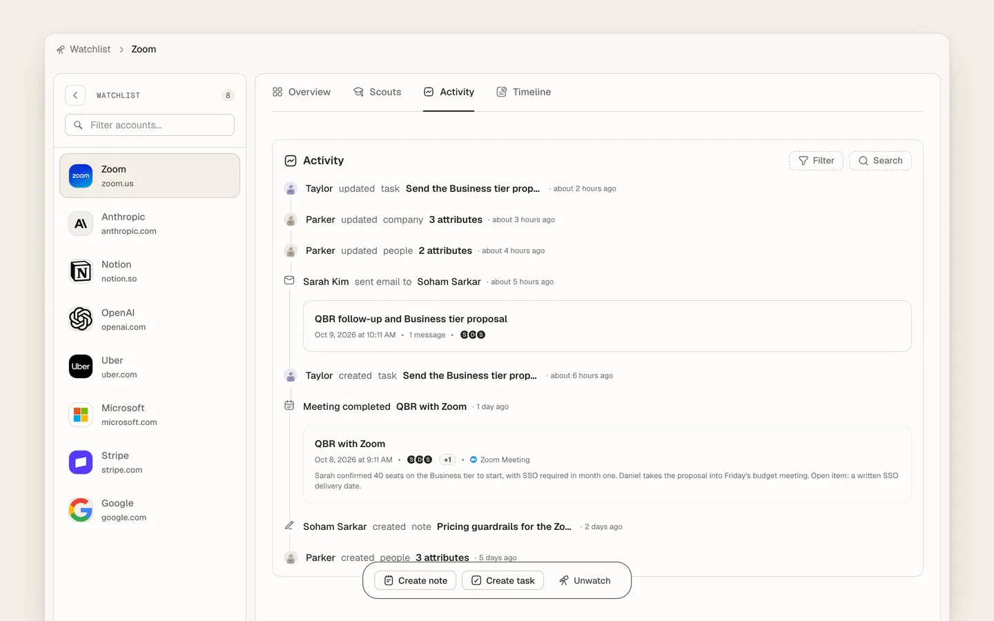Focus the Filter accounts input field
The image size is (994, 621).
pos(150,125)
